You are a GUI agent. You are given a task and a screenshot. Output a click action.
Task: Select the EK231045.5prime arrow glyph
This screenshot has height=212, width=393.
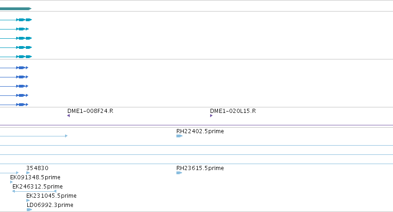tap(28, 200)
